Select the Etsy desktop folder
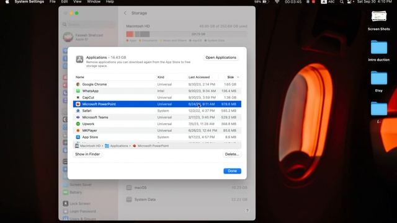397x223 pixels. (x=379, y=81)
